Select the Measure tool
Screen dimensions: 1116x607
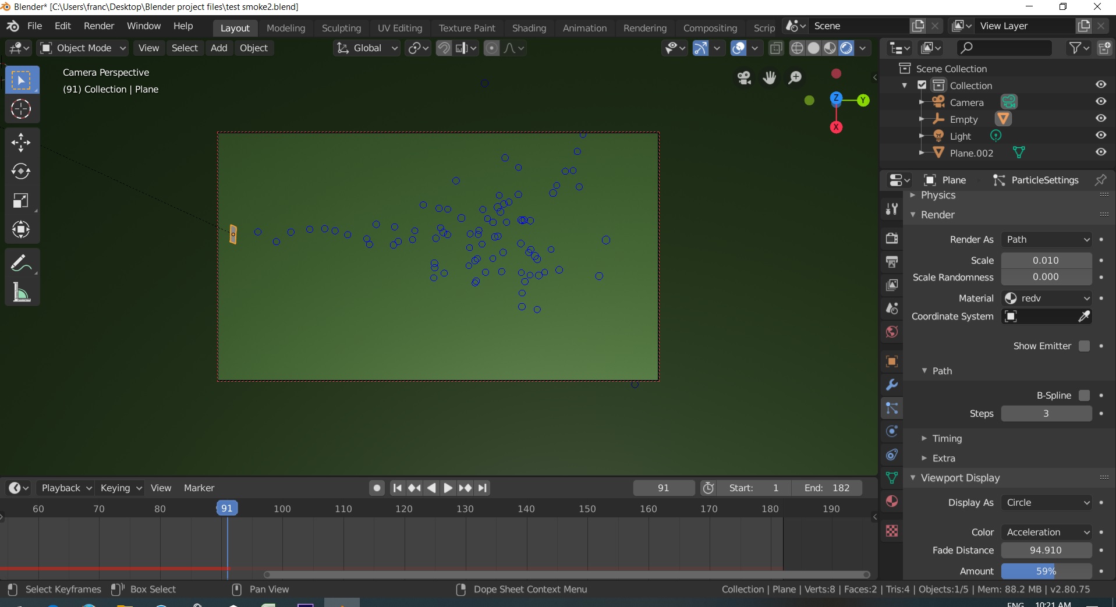click(22, 292)
